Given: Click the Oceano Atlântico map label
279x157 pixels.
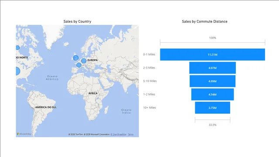Looking at the screenshot, I should coord(52,78).
